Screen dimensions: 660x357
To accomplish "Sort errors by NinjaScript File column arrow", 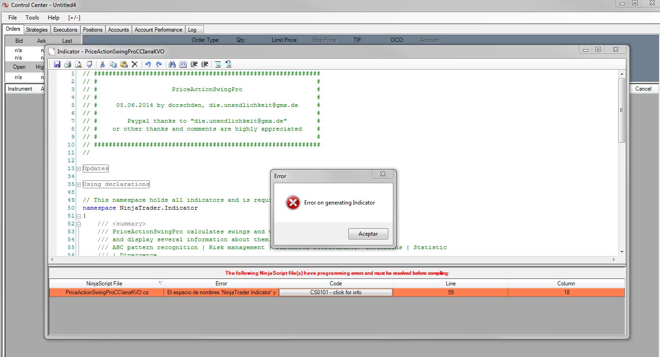I will pos(161,283).
